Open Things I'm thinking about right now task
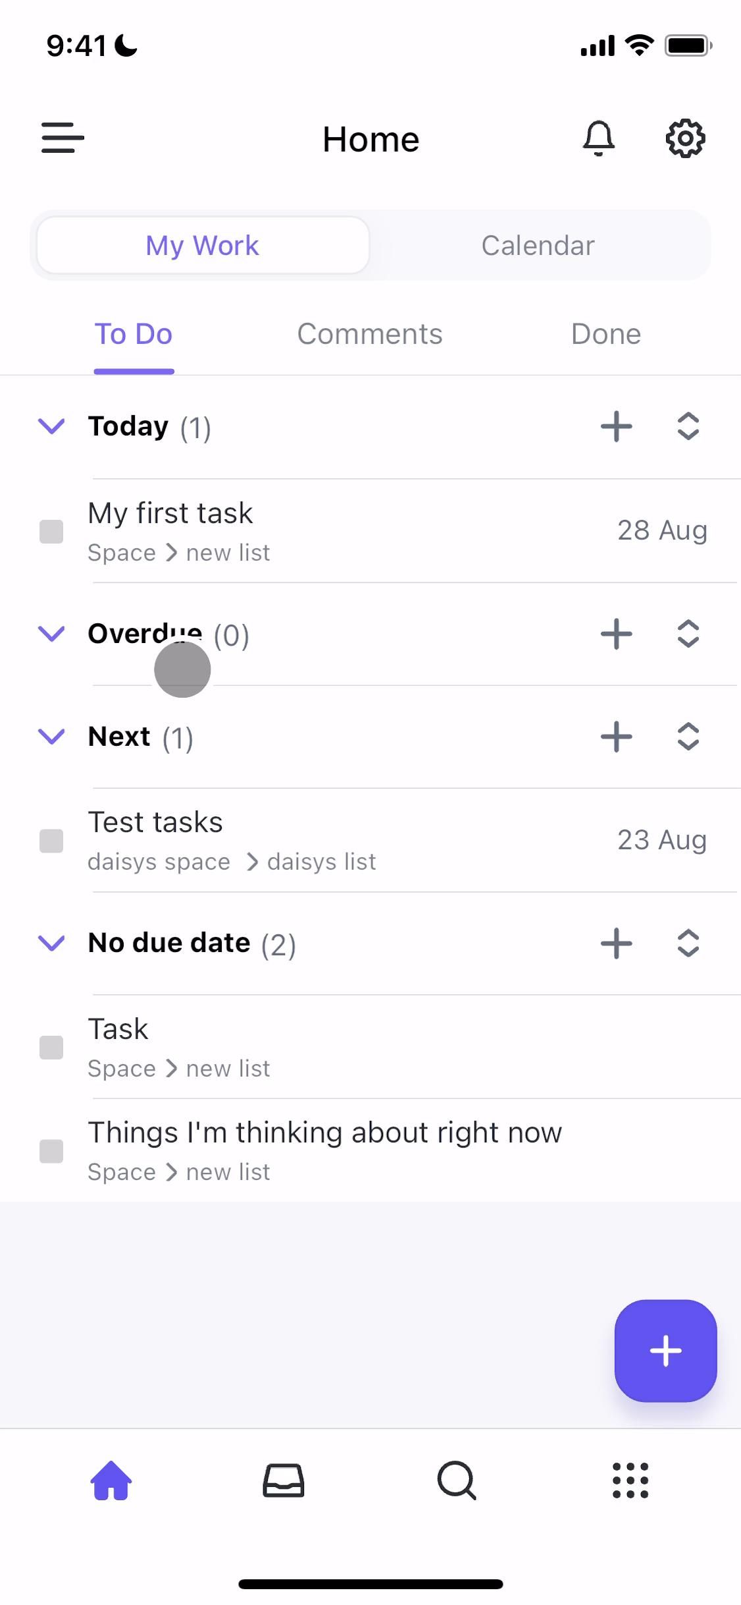The image size is (741, 1605). tap(325, 1133)
